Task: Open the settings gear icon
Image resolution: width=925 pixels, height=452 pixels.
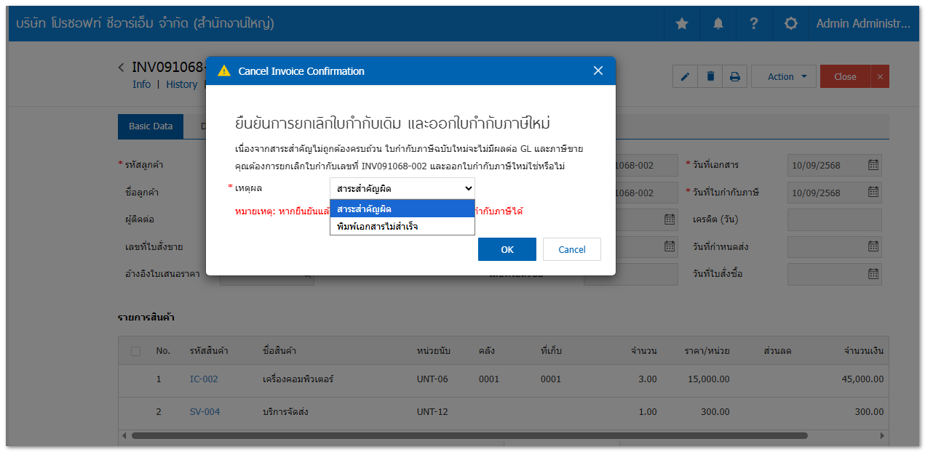Action: (791, 24)
